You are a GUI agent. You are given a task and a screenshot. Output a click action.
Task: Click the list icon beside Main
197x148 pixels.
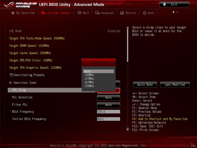click(79, 13)
